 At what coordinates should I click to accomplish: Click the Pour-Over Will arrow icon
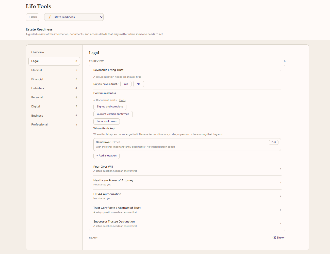(280, 169)
